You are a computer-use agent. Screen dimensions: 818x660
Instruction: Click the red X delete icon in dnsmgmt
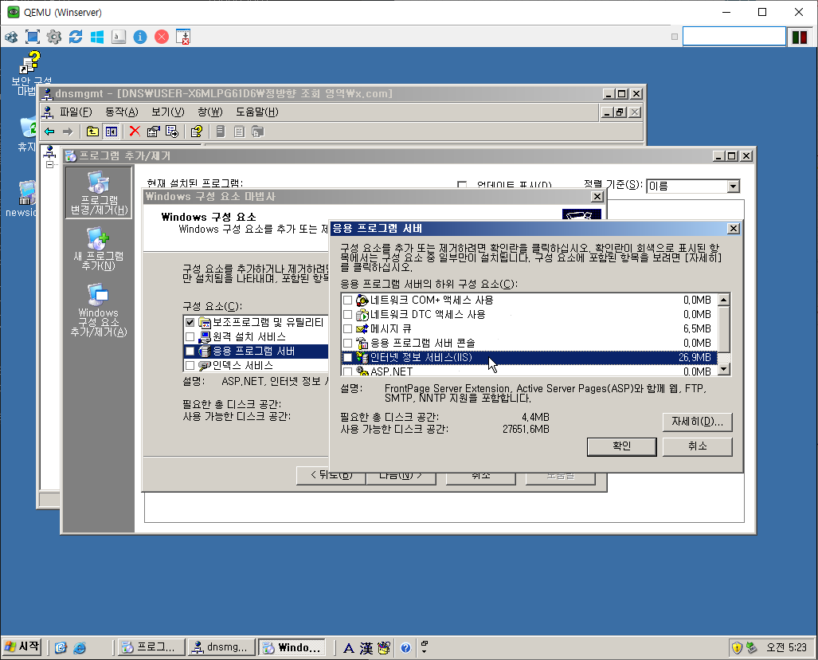135,132
